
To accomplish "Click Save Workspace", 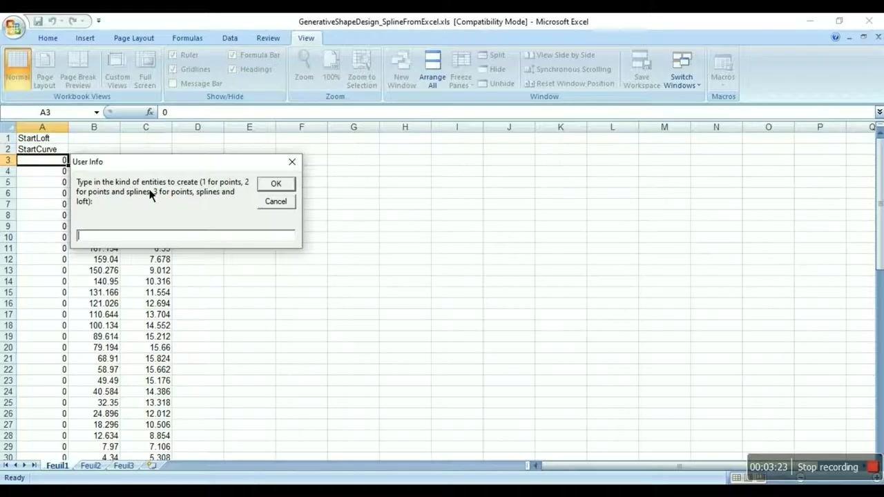I will tap(642, 70).
